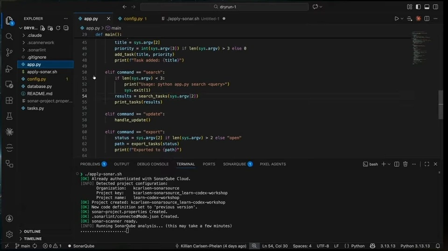448x251 pixels.
Task: Change UTF-8 file encoding
Action: 322,246
